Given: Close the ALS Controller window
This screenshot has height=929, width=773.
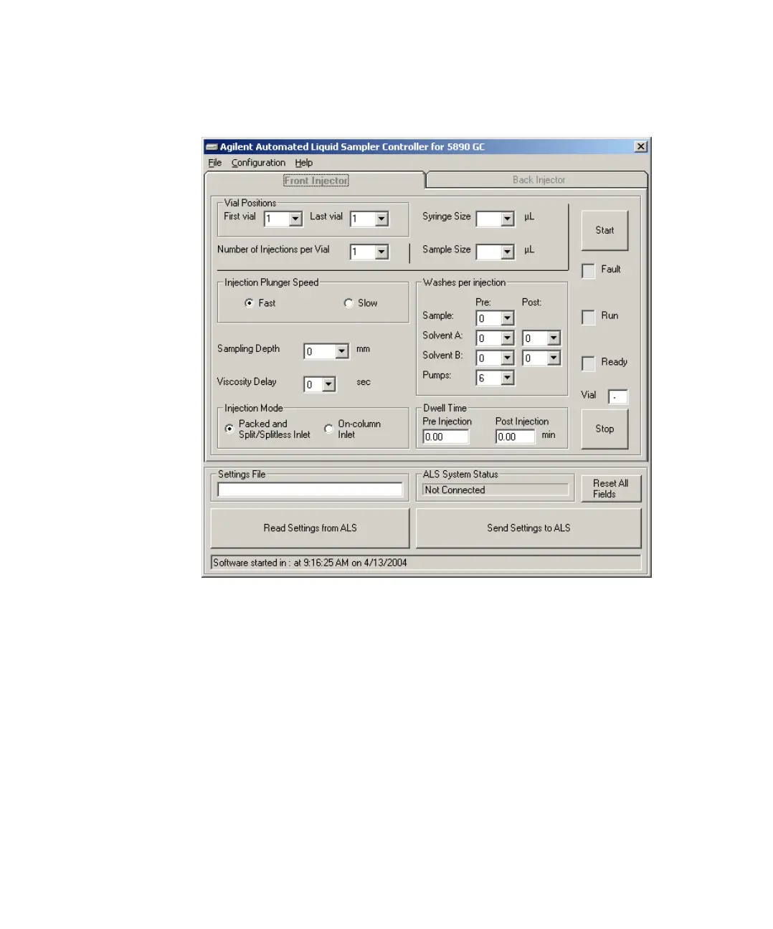Looking at the screenshot, I should 641,146.
